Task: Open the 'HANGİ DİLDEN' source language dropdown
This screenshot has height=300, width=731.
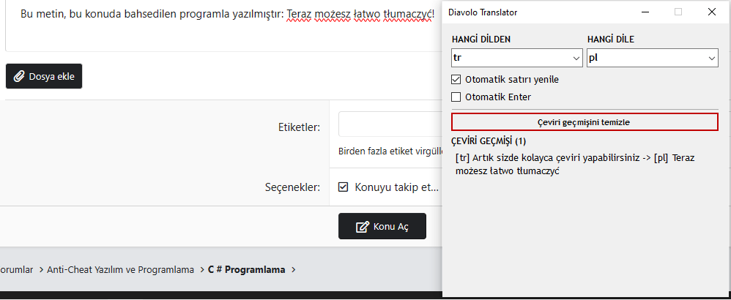Action: tap(517, 59)
